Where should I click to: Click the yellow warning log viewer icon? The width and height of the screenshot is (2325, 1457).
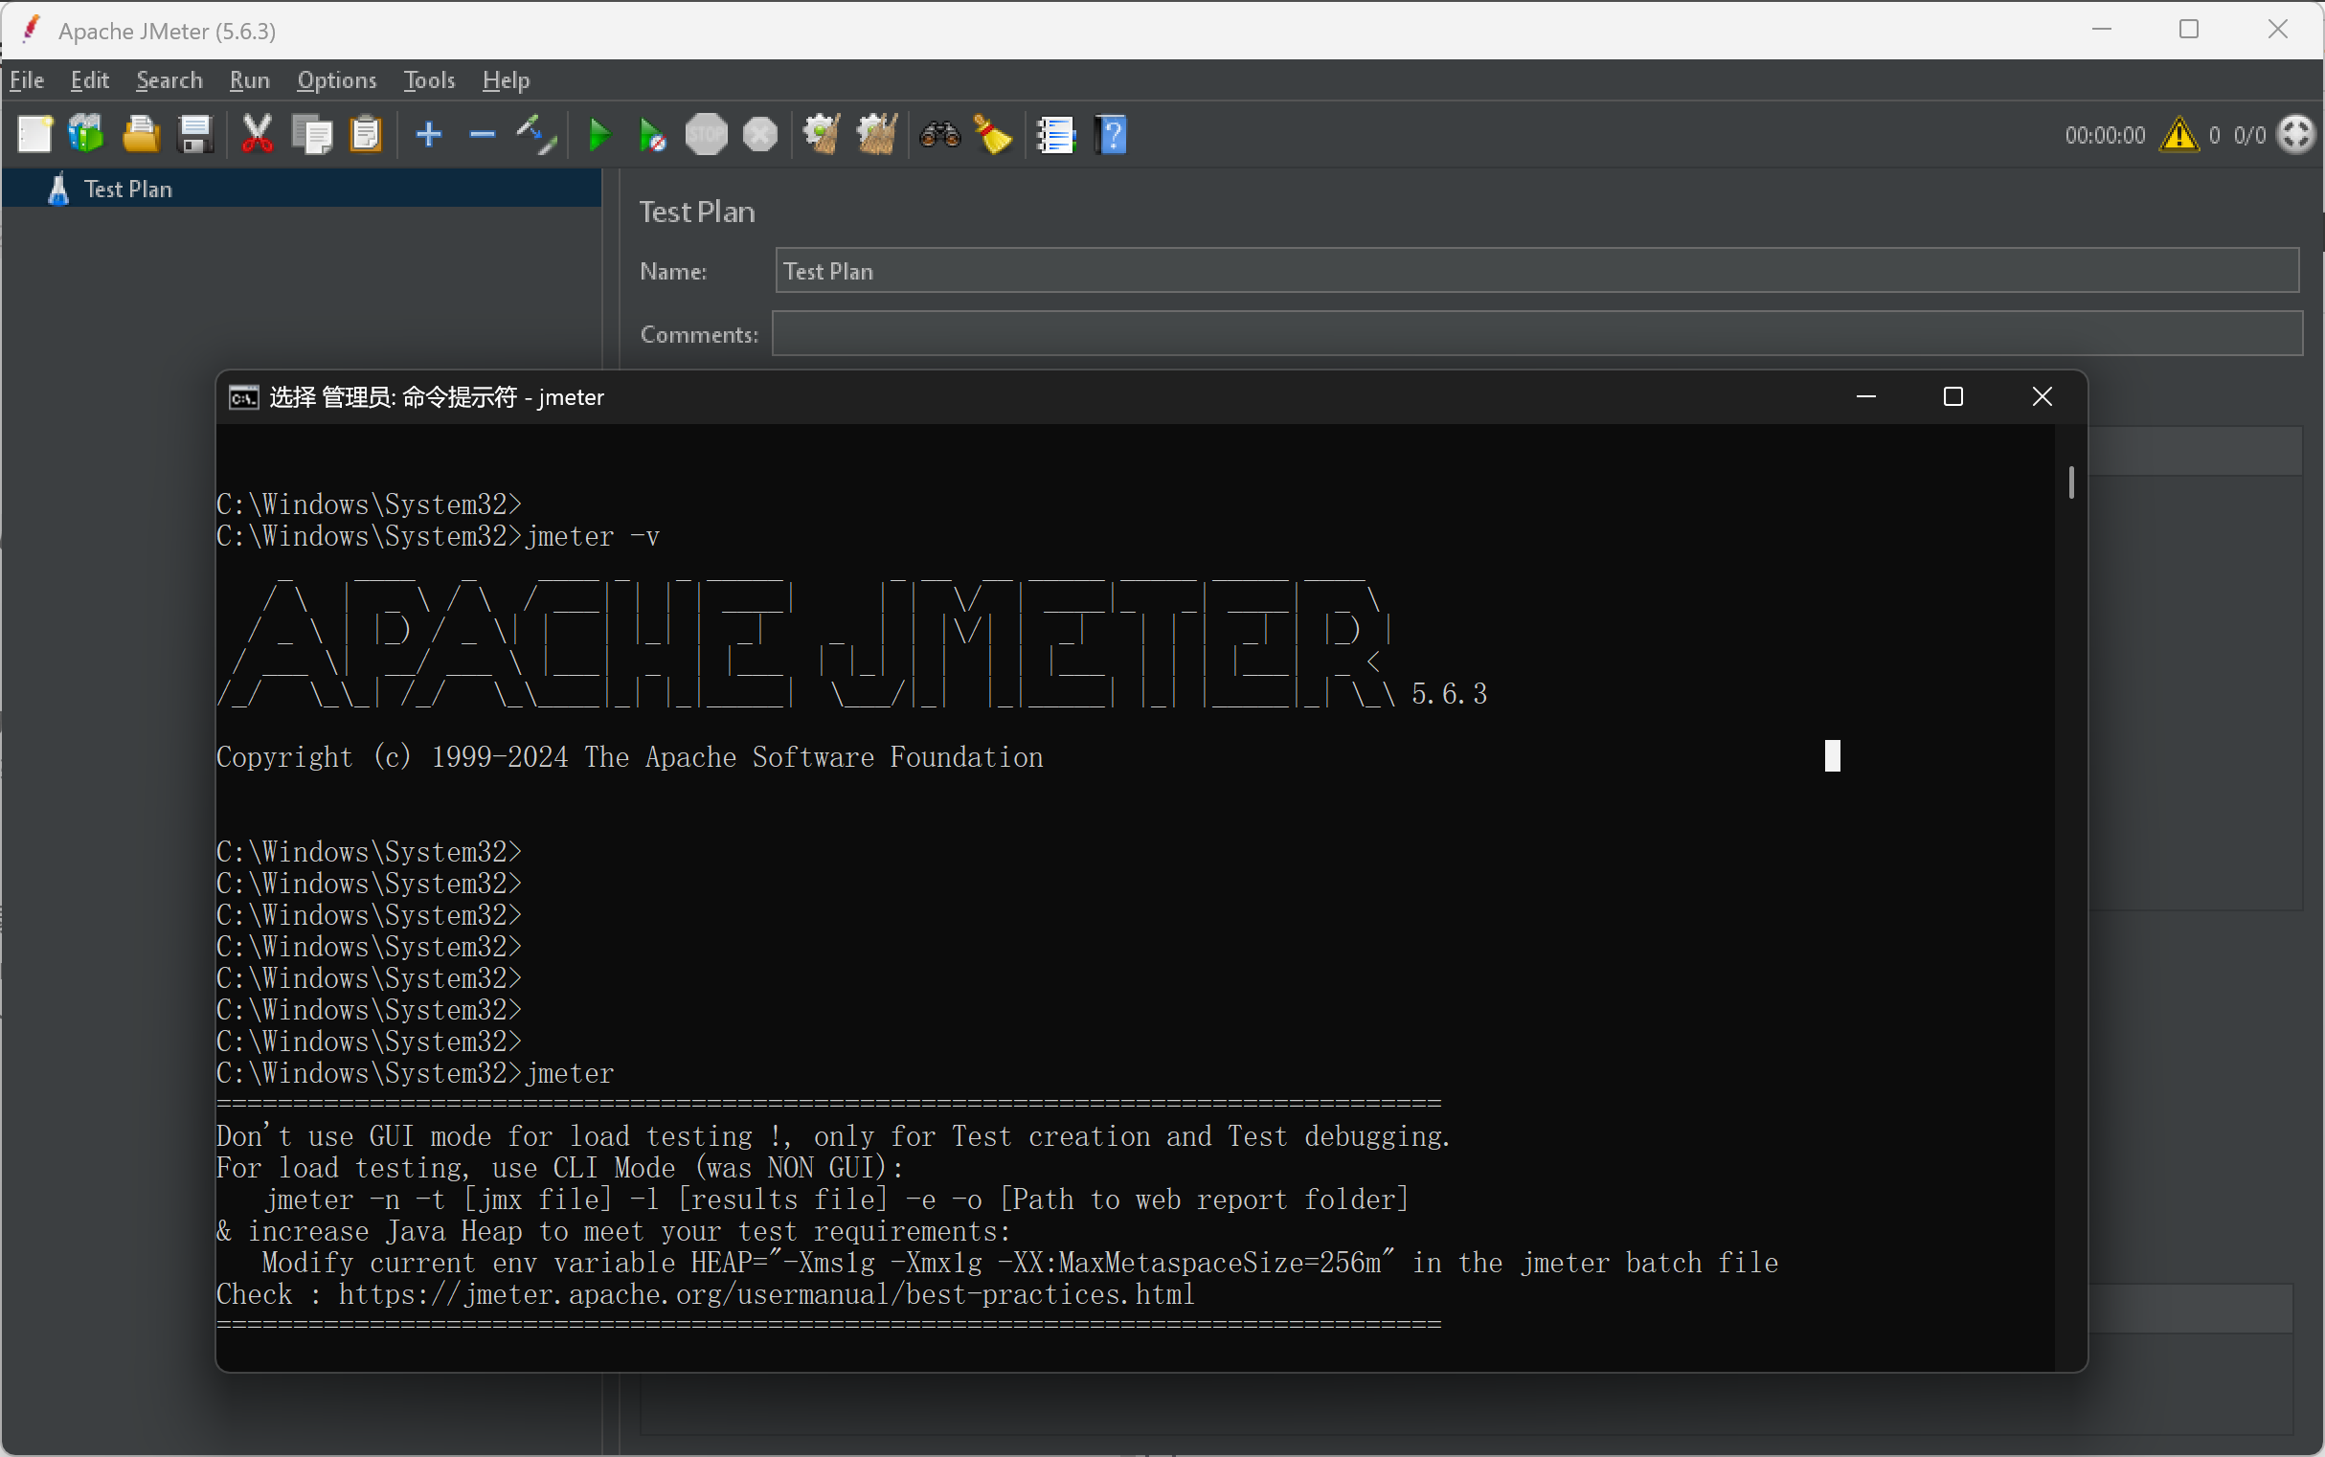point(2179,135)
